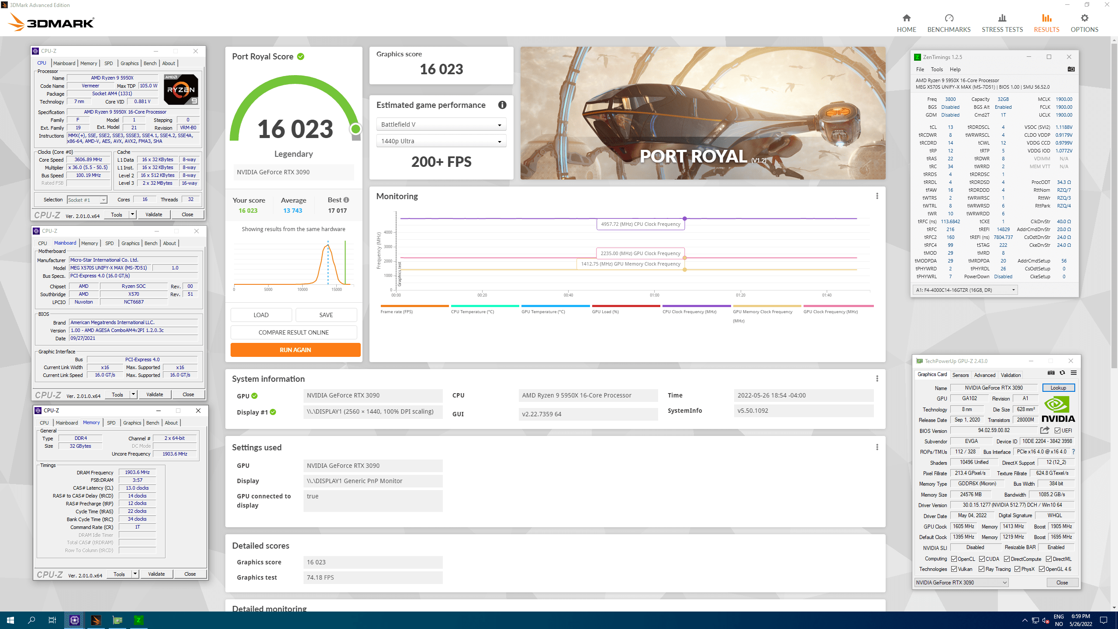The width and height of the screenshot is (1118, 629).
Task: Click Frame rate orange legend swatch
Action: (x=414, y=306)
